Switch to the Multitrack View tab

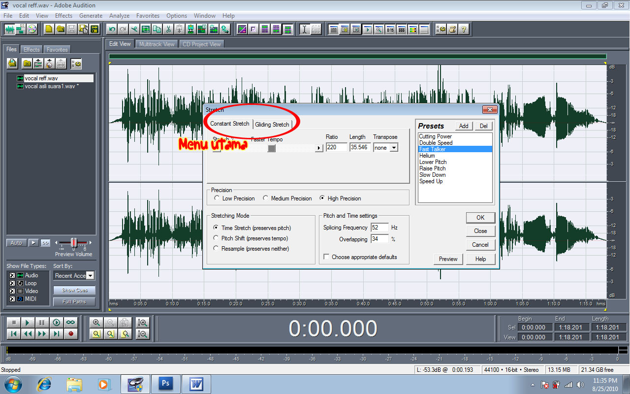[x=157, y=44]
